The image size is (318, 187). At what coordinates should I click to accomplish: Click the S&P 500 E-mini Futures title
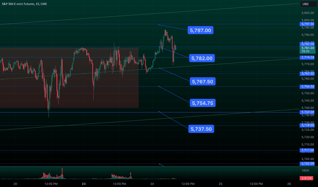click(24, 4)
